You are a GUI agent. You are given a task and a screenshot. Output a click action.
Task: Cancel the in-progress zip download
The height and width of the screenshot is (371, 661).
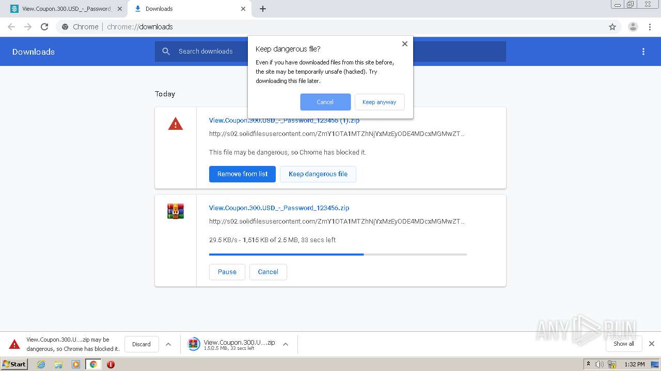coord(268,272)
